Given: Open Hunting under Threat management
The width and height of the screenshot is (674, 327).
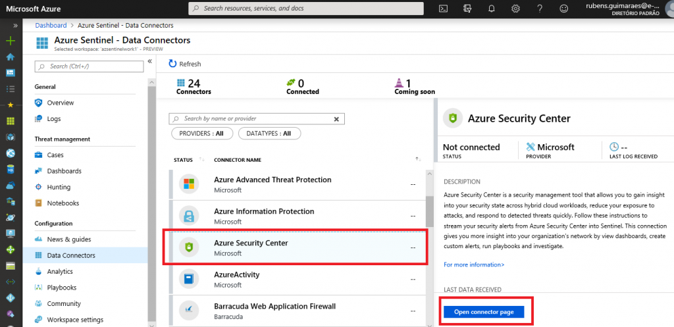Looking at the screenshot, I should pos(59,187).
